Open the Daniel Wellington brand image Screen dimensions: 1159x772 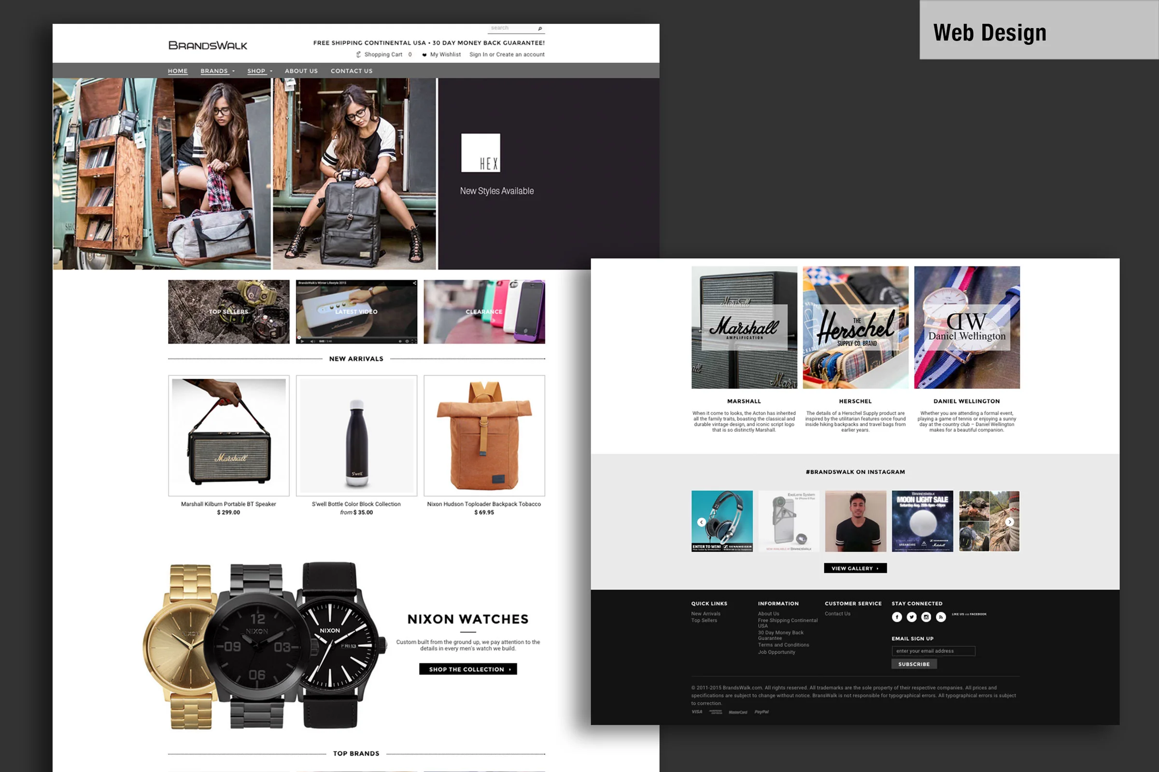(967, 328)
